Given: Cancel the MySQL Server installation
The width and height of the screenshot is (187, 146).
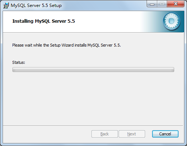Looking at the screenshot, I should (165, 134).
